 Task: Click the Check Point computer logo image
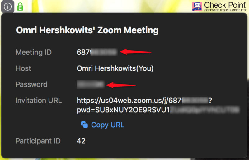[197, 6]
